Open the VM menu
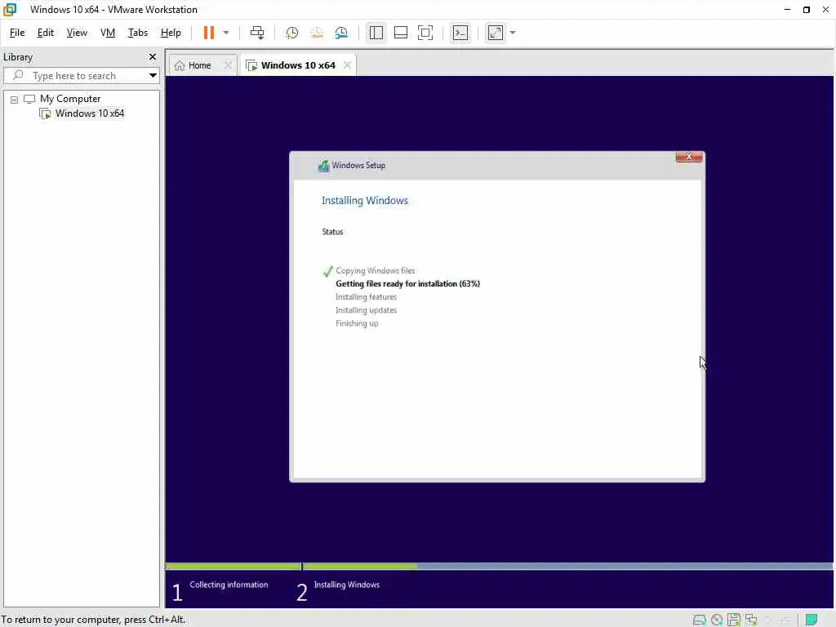Screen dimensions: 836x627 click(x=108, y=33)
